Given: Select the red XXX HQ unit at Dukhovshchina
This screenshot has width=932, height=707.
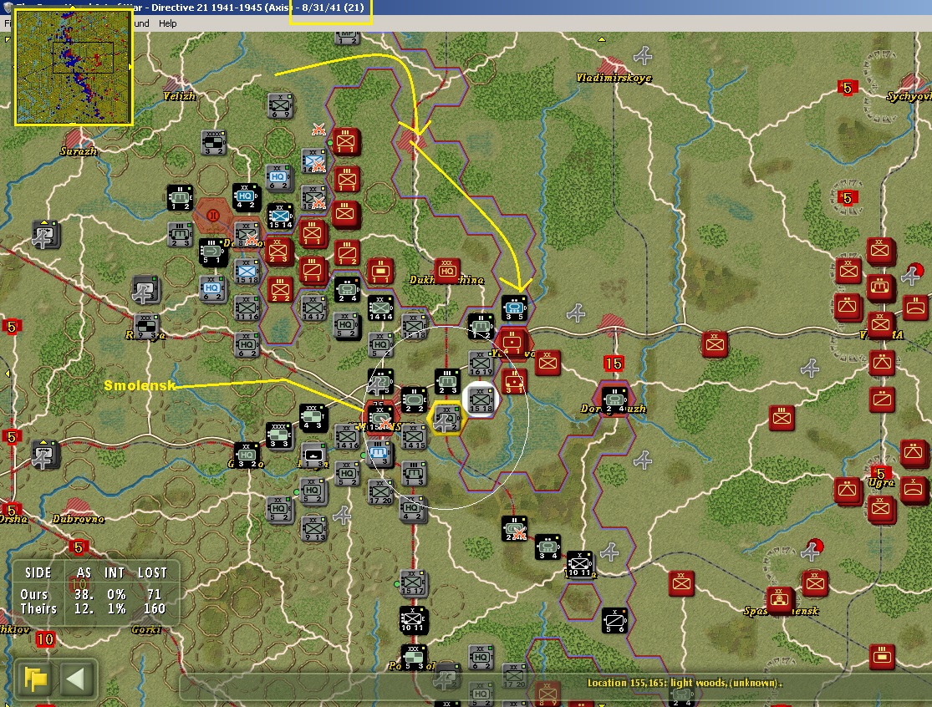Looking at the screenshot, I should pyautogui.click(x=447, y=272).
